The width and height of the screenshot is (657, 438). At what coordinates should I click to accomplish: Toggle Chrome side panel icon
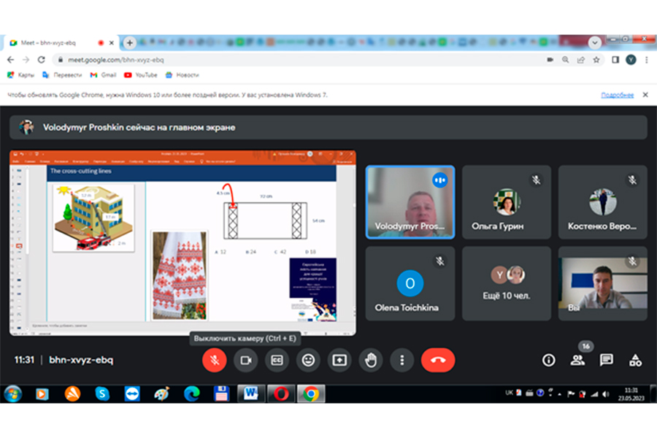[x=615, y=60]
